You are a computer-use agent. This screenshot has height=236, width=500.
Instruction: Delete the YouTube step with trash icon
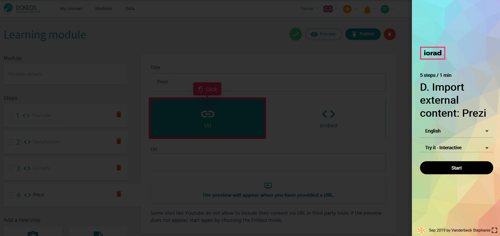pos(119,115)
